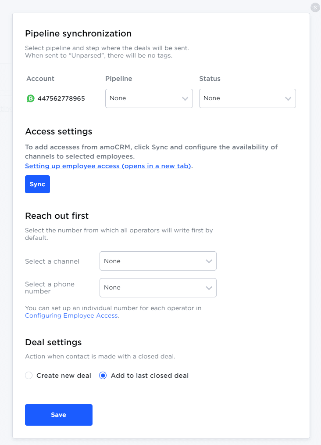Click the phone number dropdown chevron arrow
321x445 pixels.
pos(209,288)
